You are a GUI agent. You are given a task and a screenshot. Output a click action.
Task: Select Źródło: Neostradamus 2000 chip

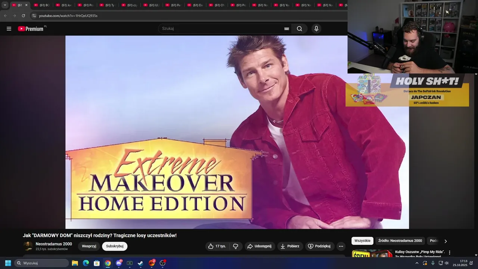(x=400, y=241)
